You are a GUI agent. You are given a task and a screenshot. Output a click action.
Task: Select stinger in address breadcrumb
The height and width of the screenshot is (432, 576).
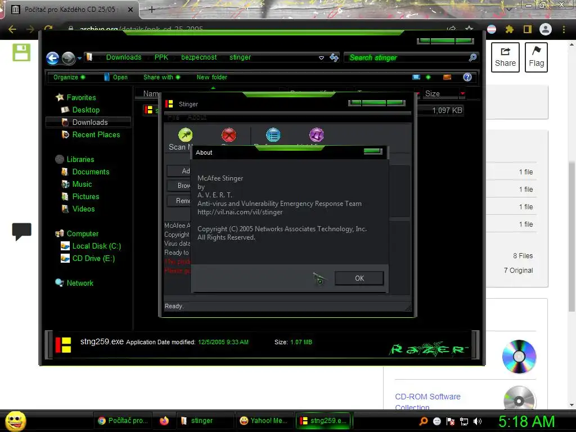coord(240,57)
